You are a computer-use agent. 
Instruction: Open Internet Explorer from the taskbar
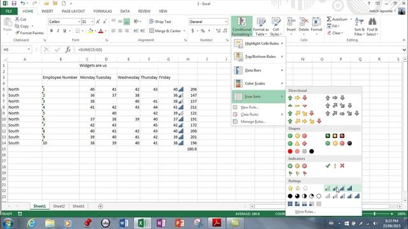tap(31, 223)
